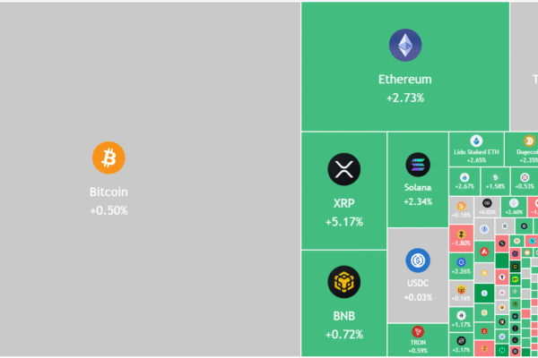
Task: Open the Bitcoin name label
Action: tap(108, 192)
